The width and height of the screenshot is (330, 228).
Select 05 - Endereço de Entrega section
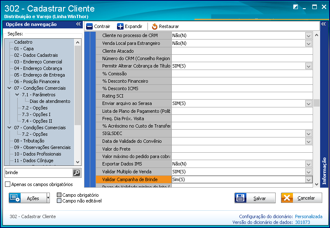[40, 75]
